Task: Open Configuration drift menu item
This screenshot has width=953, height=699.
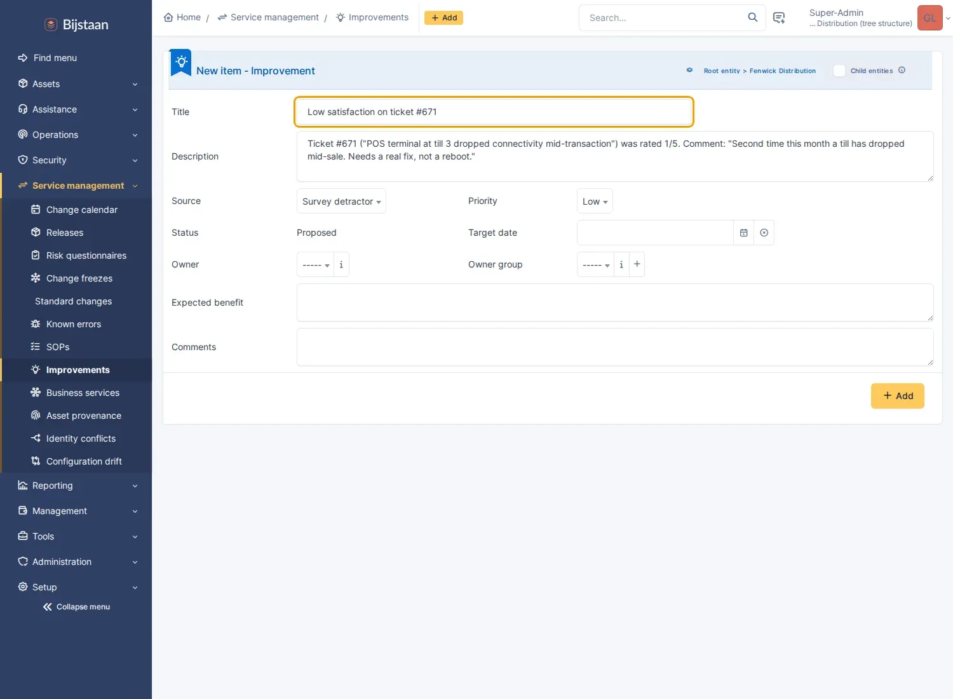Action: 76,461
